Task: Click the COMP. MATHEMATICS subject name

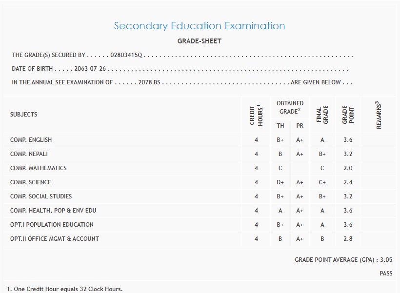Action: tap(38, 168)
